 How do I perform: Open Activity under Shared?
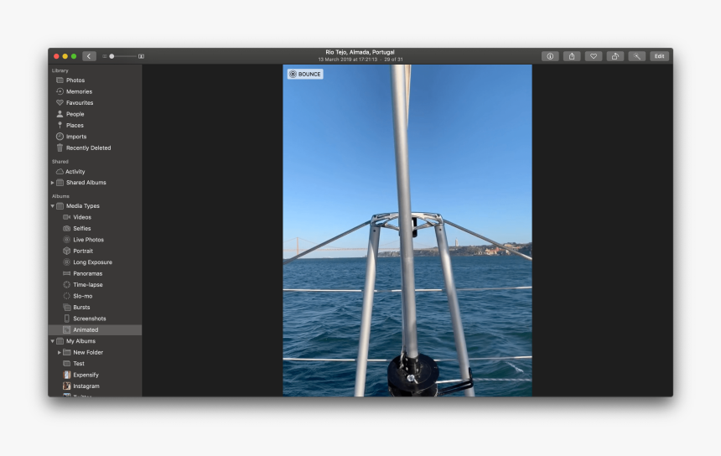(95, 172)
